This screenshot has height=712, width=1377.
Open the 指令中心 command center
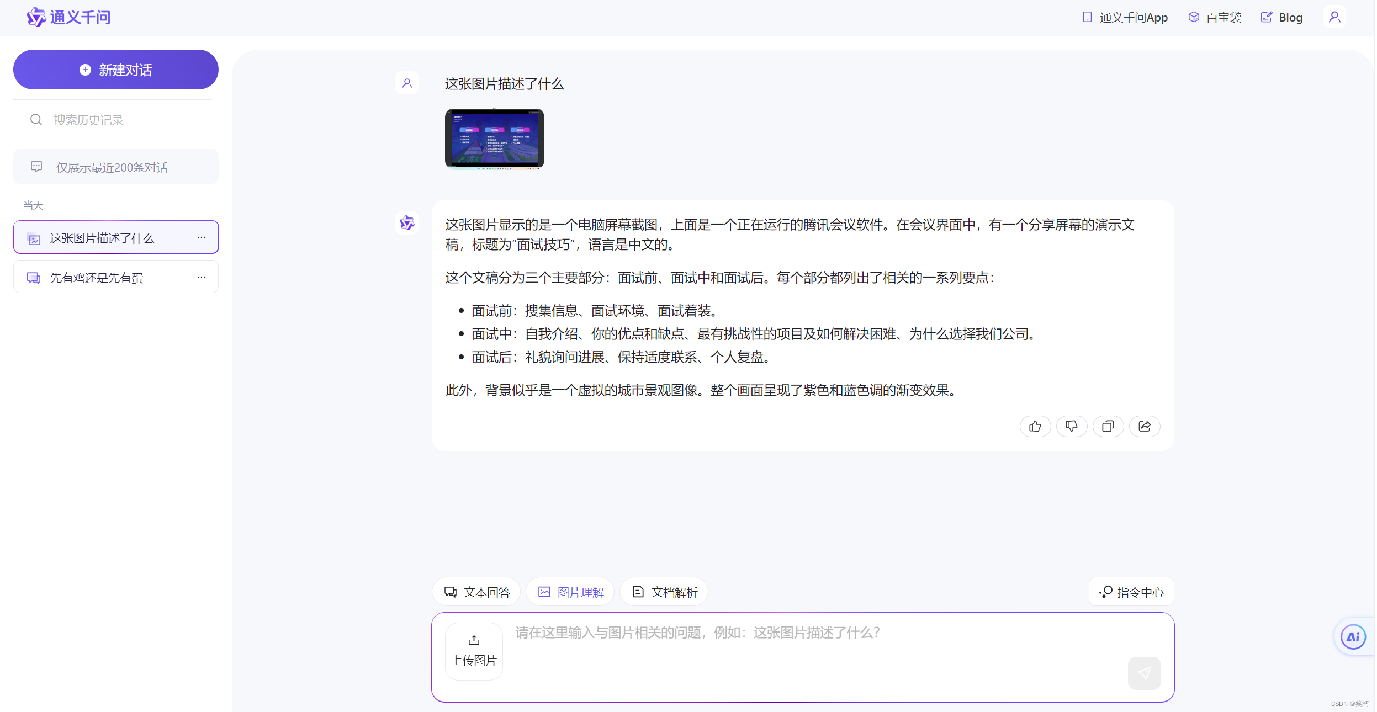1131,591
